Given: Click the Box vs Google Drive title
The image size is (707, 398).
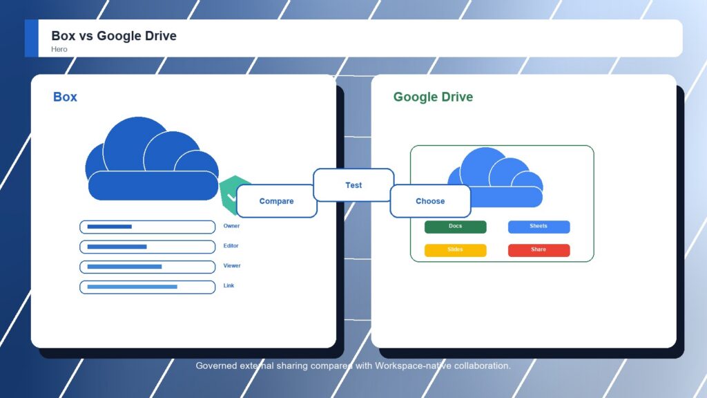Looking at the screenshot, I should tap(114, 36).
